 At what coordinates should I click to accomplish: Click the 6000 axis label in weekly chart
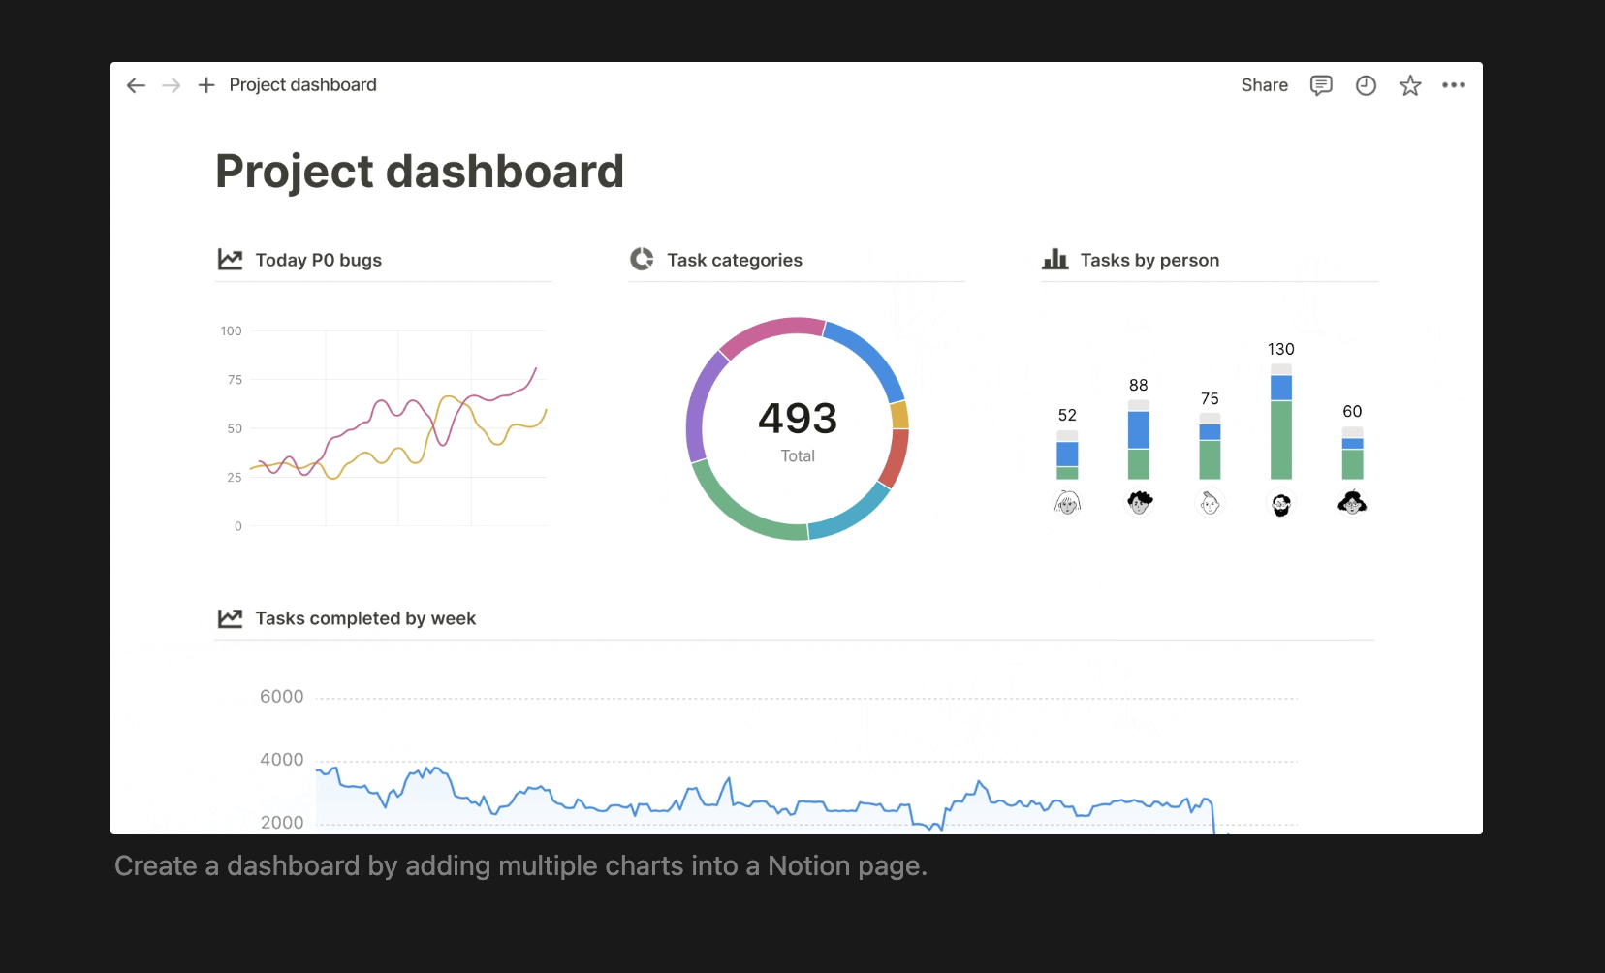pos(281,697)
